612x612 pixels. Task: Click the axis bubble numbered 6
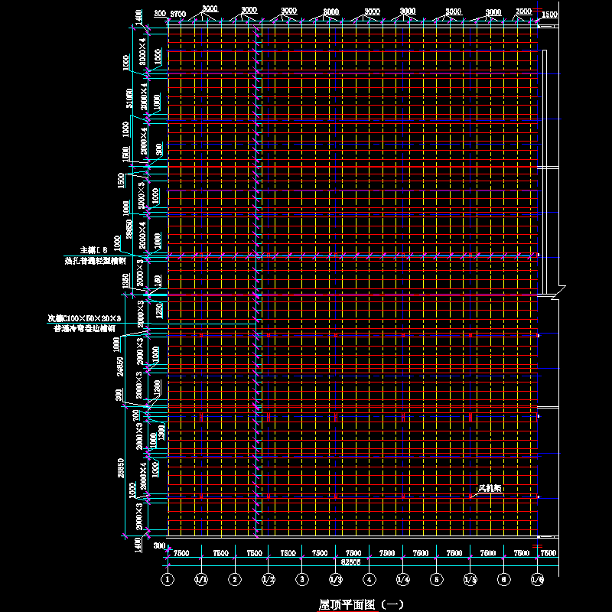click(504, 581)
